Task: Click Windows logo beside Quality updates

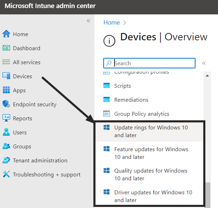Action: (x=106, y=170)
